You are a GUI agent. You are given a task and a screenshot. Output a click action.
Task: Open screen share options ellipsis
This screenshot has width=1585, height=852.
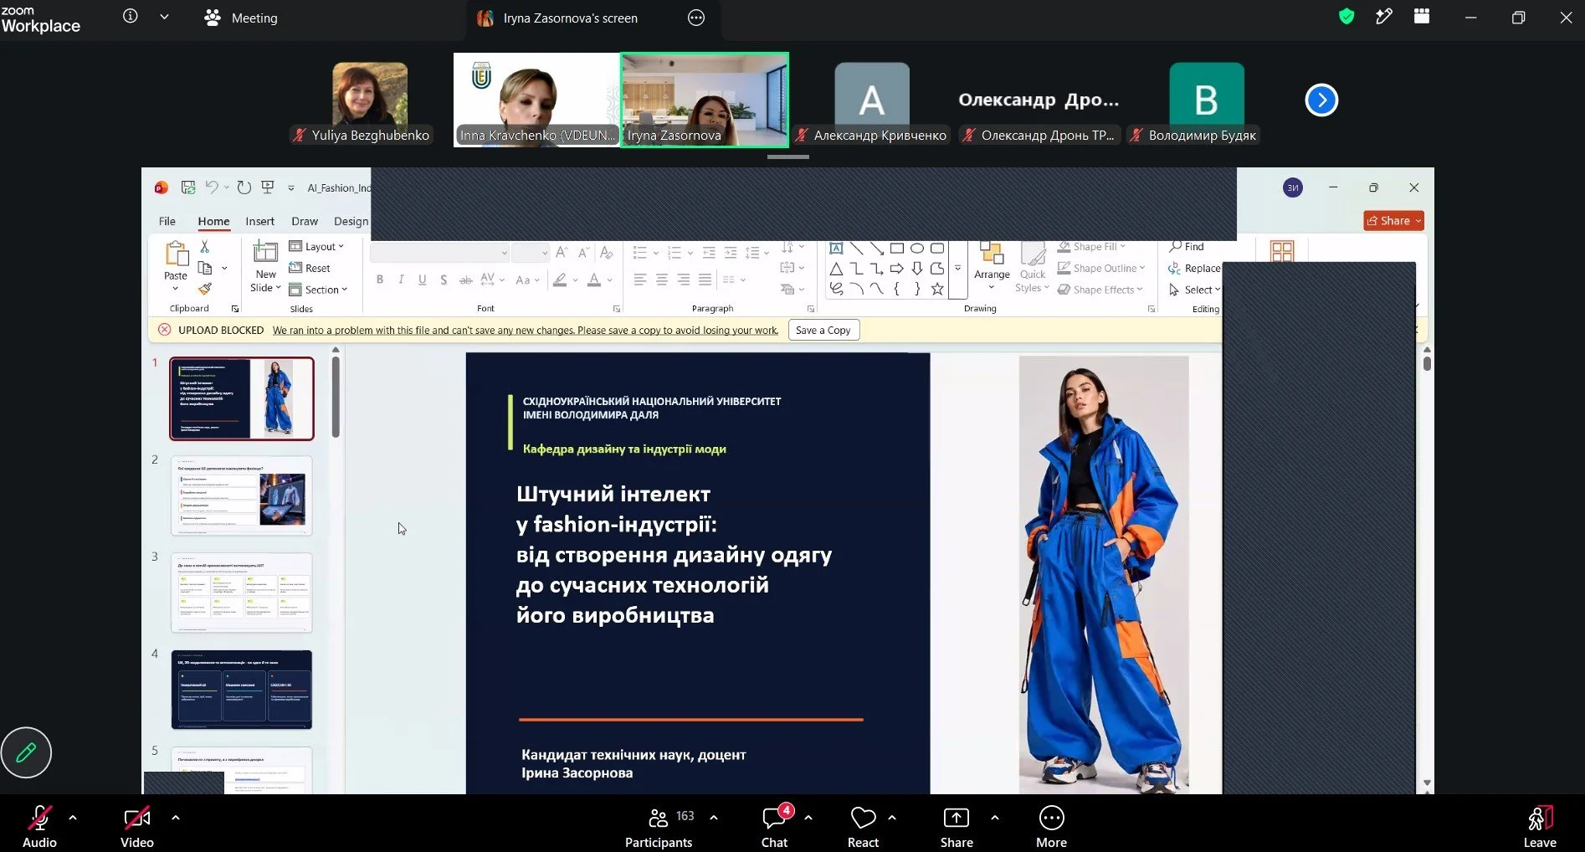click(x=696, y=18)
